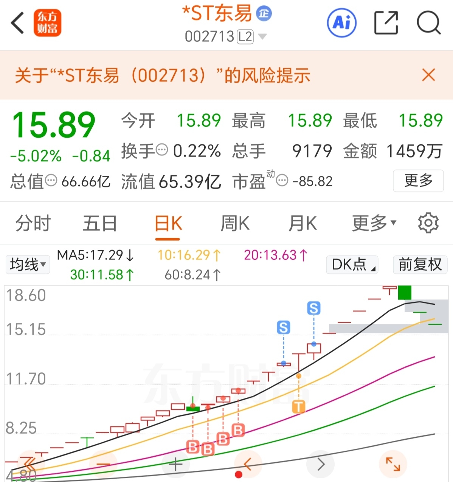Select the 日K tab

[x=168, y=223]
